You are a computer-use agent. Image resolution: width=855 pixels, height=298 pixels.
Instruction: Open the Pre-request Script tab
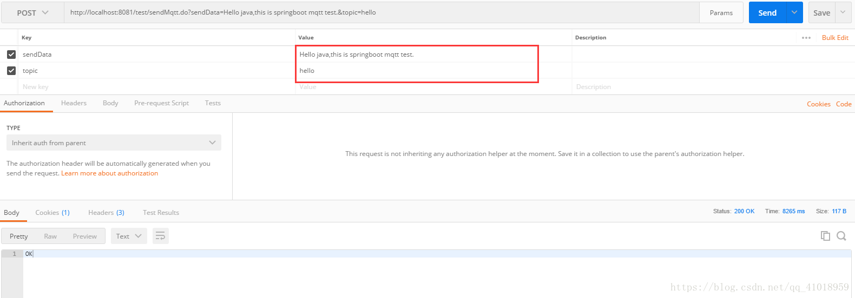point(161,103)
